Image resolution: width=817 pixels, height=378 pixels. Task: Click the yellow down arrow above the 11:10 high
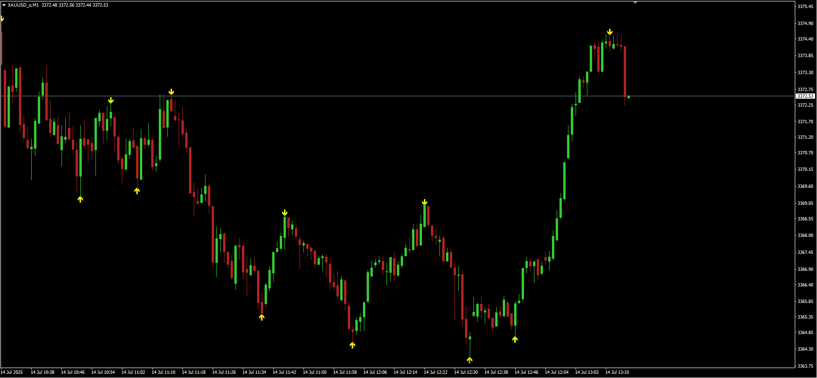coord(171,92)
